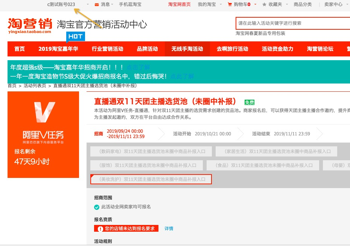Viewport: 350px width, 246px height.
Task: Expand the 购物车 dropdown arrow
Action: coord(256,4)
